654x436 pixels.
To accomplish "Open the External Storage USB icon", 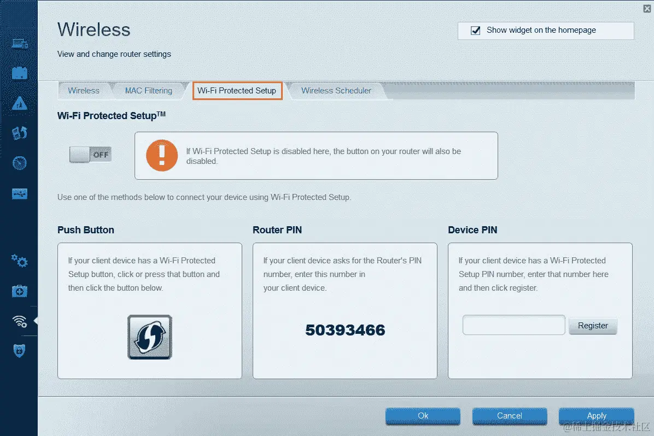I will tap(20, 193).
